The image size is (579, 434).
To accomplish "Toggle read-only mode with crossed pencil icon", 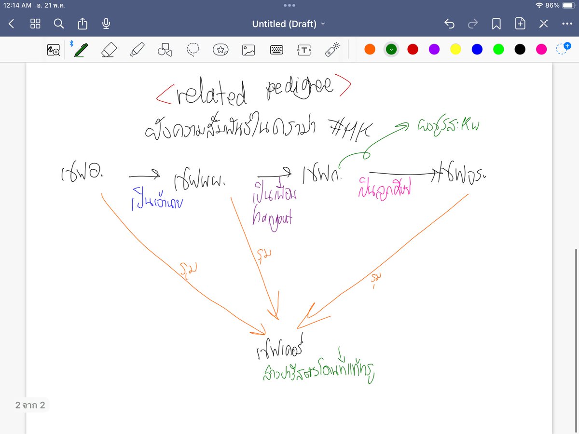I will [543, 24].
